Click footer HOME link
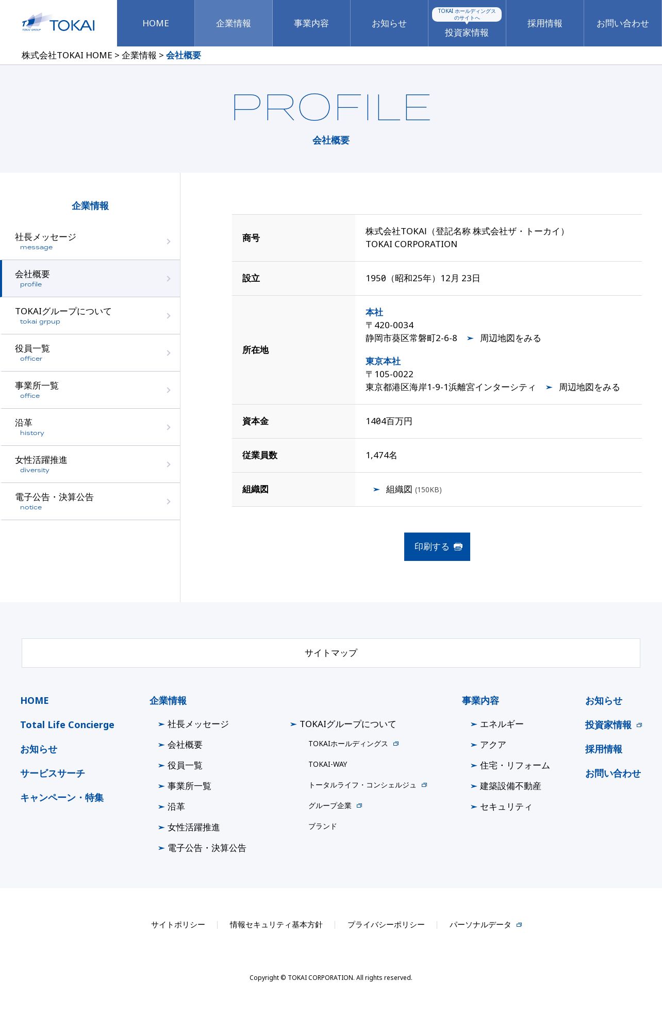 click(x=35, y=700)
